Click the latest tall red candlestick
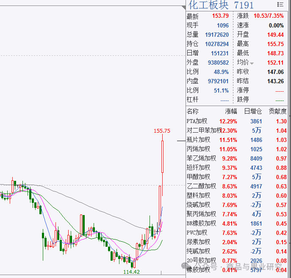The width and height of the screenshot is (291, 278). [x=162, y=157]
